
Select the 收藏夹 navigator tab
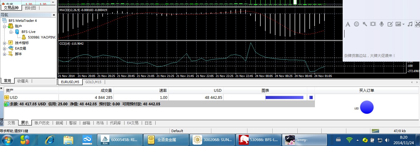pyautogui.click(x=23, y=81)
